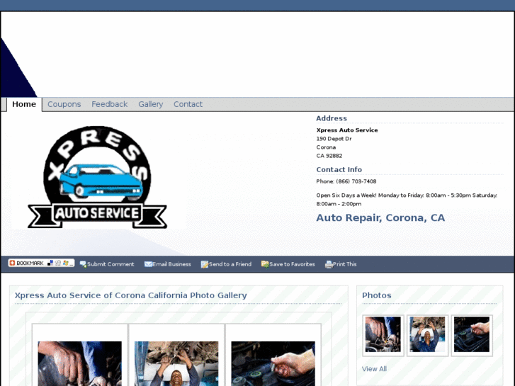The height and width of the screenshot is (386, 515).
Task: Click the Xpress Auto Service logo
Action: [97, 177]
